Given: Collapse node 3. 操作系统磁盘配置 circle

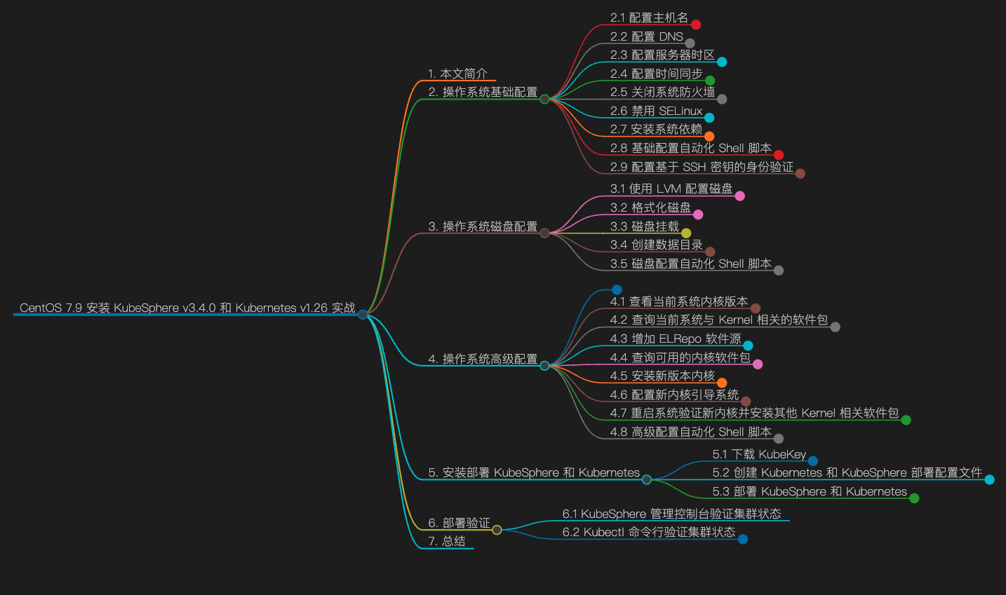Looking at the screenshot, I should click(544, 233).
